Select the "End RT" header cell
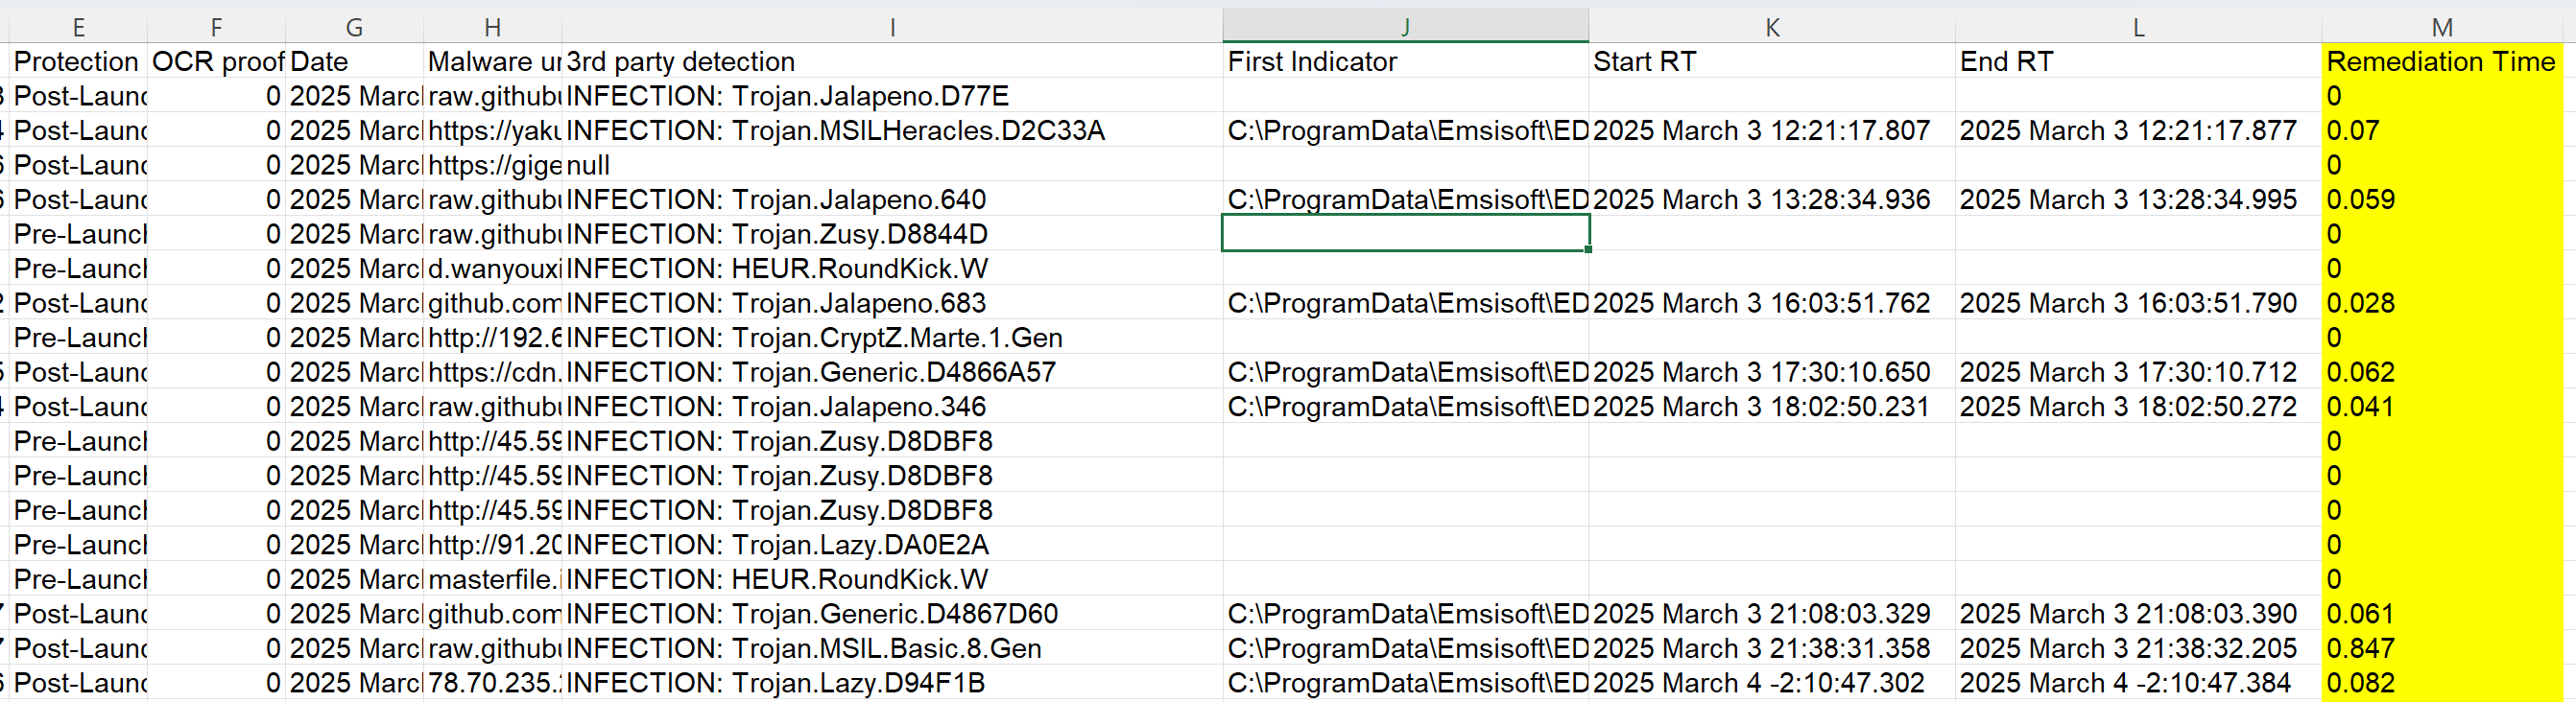This screenshot has width=2576, height=702. [x=2138, y=62]
